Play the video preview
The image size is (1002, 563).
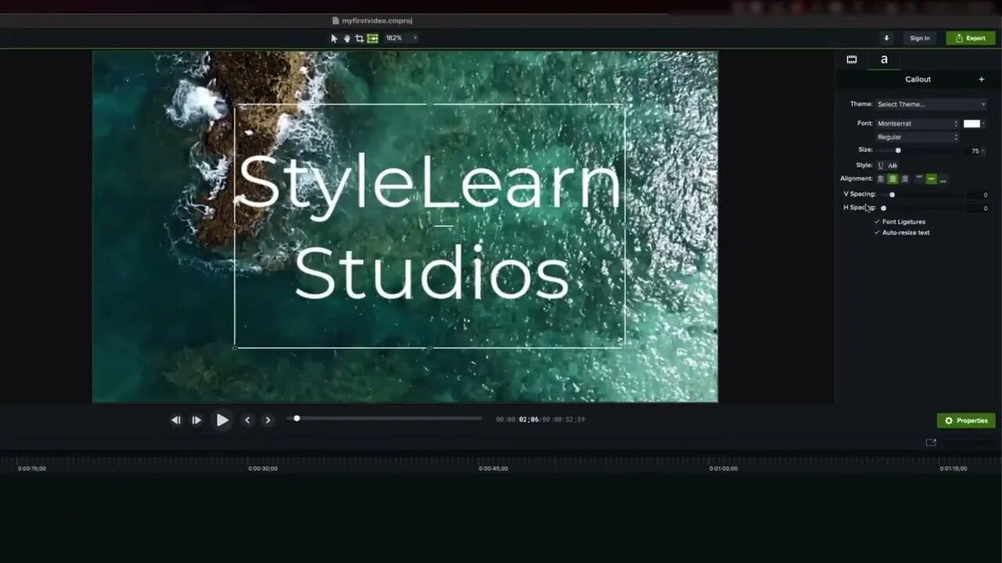tap(222, 420)
